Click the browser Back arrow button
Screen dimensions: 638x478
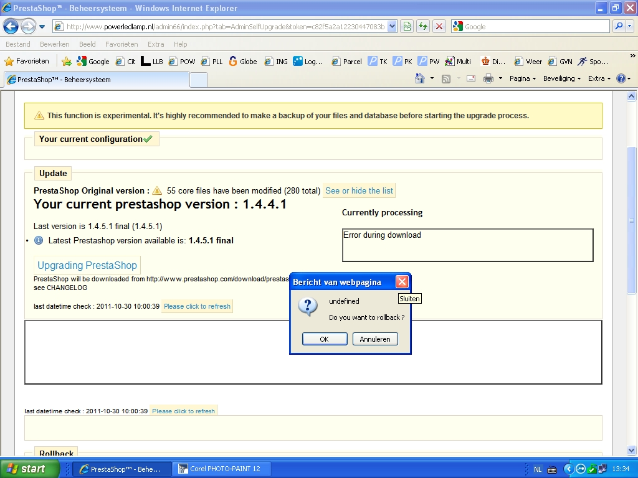11,27
